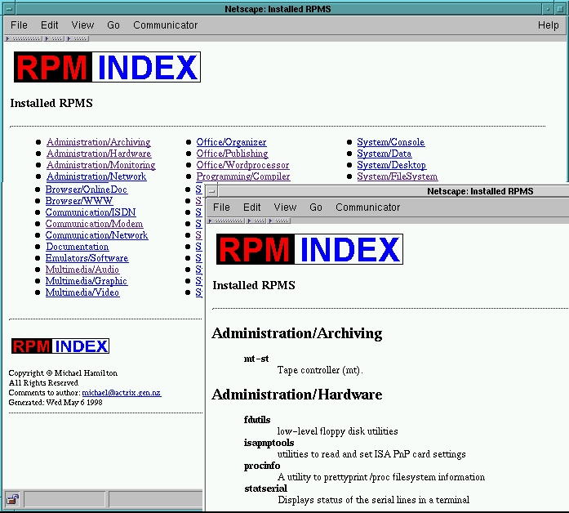Open window menu button of back Netscape window
The height and width of the screenshot is (513, 569).
pyautogui.click(x=7, y=8)
